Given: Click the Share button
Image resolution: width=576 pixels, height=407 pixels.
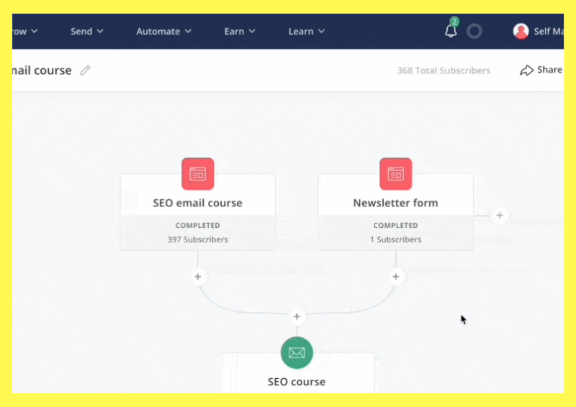Looking at the screenshot, I should click(541, 70).
